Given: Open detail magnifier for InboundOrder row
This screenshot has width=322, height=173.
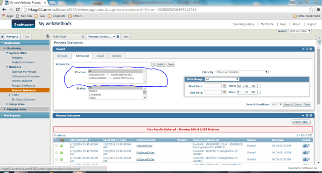Looking at the screenshot, I should point(308,145).
